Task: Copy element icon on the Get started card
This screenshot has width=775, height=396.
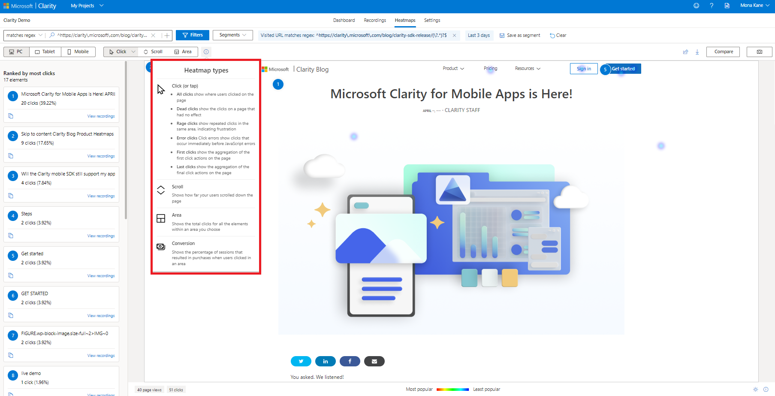Action: [11, 275]
